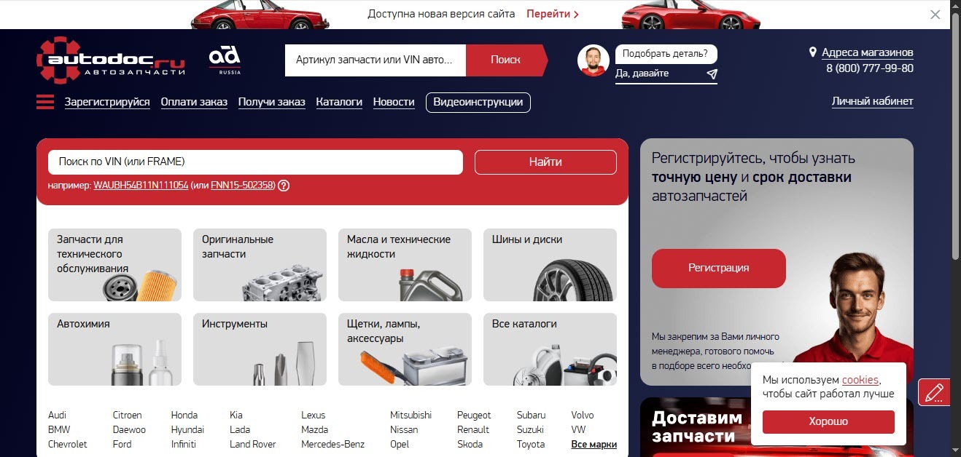Open the Каталоги menu item
This screenshot has width=961, height=457.
pos(339,102)
